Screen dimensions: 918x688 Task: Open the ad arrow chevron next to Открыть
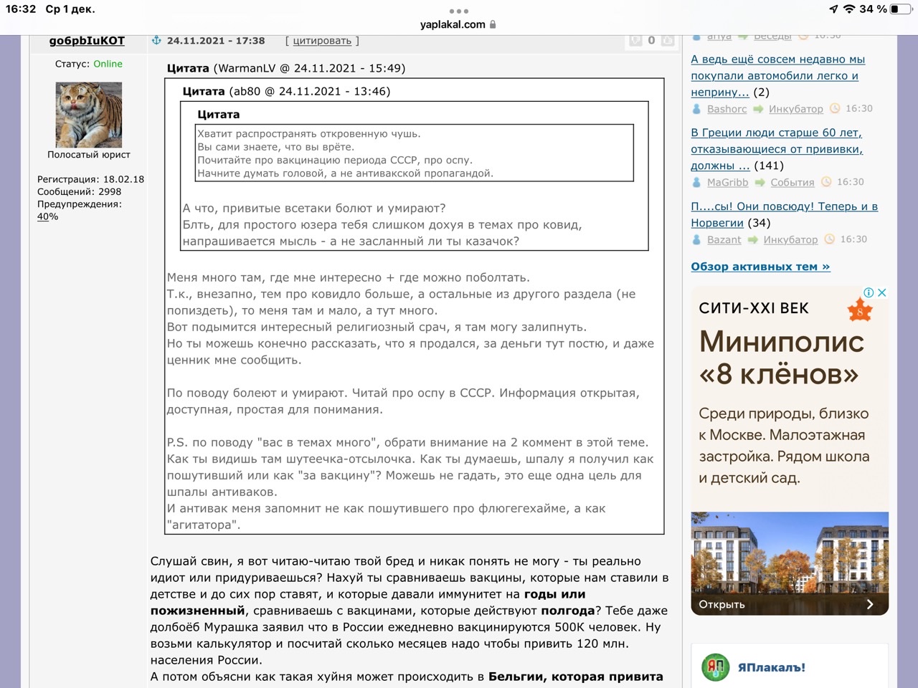(870, 604)
